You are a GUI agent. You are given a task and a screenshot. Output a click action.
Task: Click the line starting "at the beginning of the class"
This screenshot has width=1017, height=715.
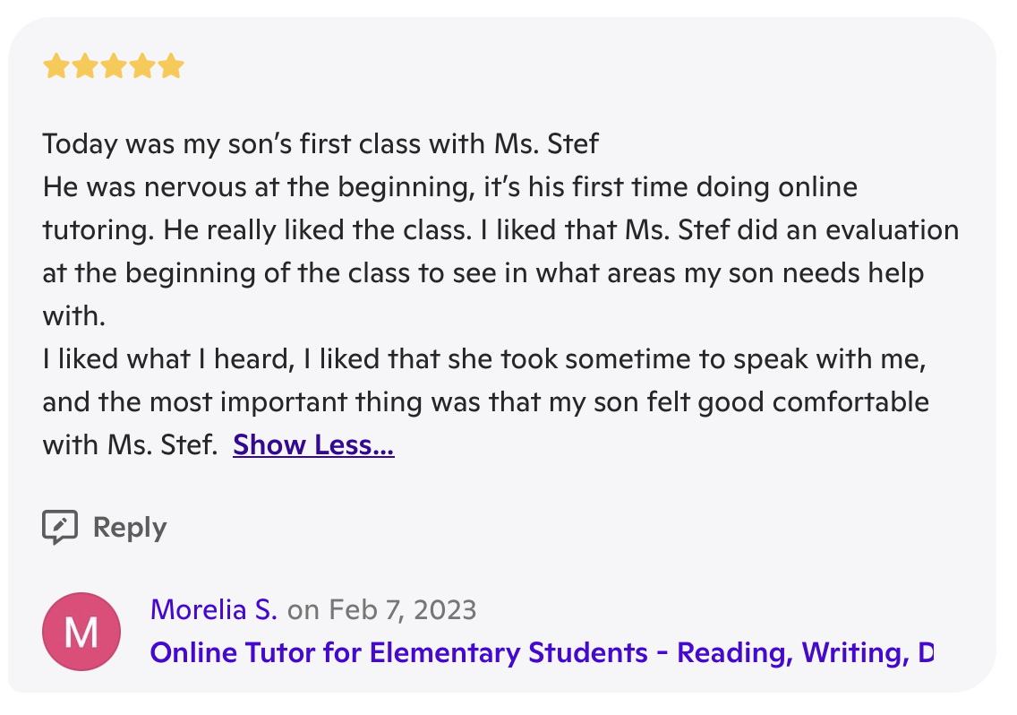[x=483, y=272]
